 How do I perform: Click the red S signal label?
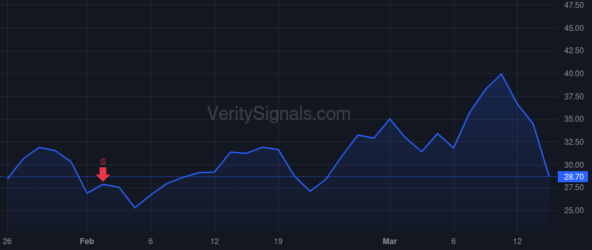tap(103, 162)
